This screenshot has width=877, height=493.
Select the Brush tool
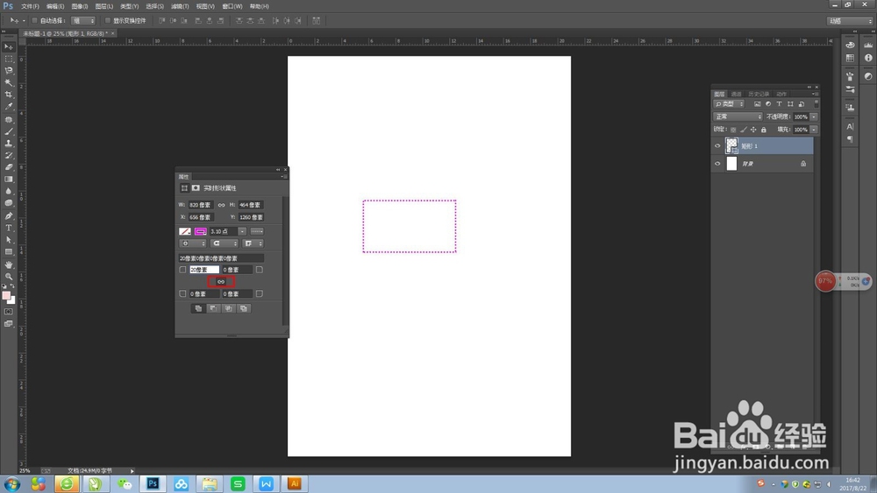click(9, 131)
